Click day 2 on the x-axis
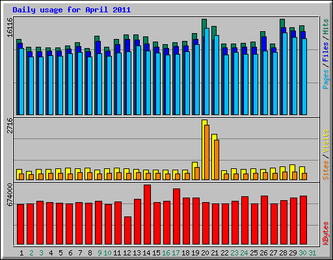The height and width of the screenshot is (260, 333). [31, 253]
